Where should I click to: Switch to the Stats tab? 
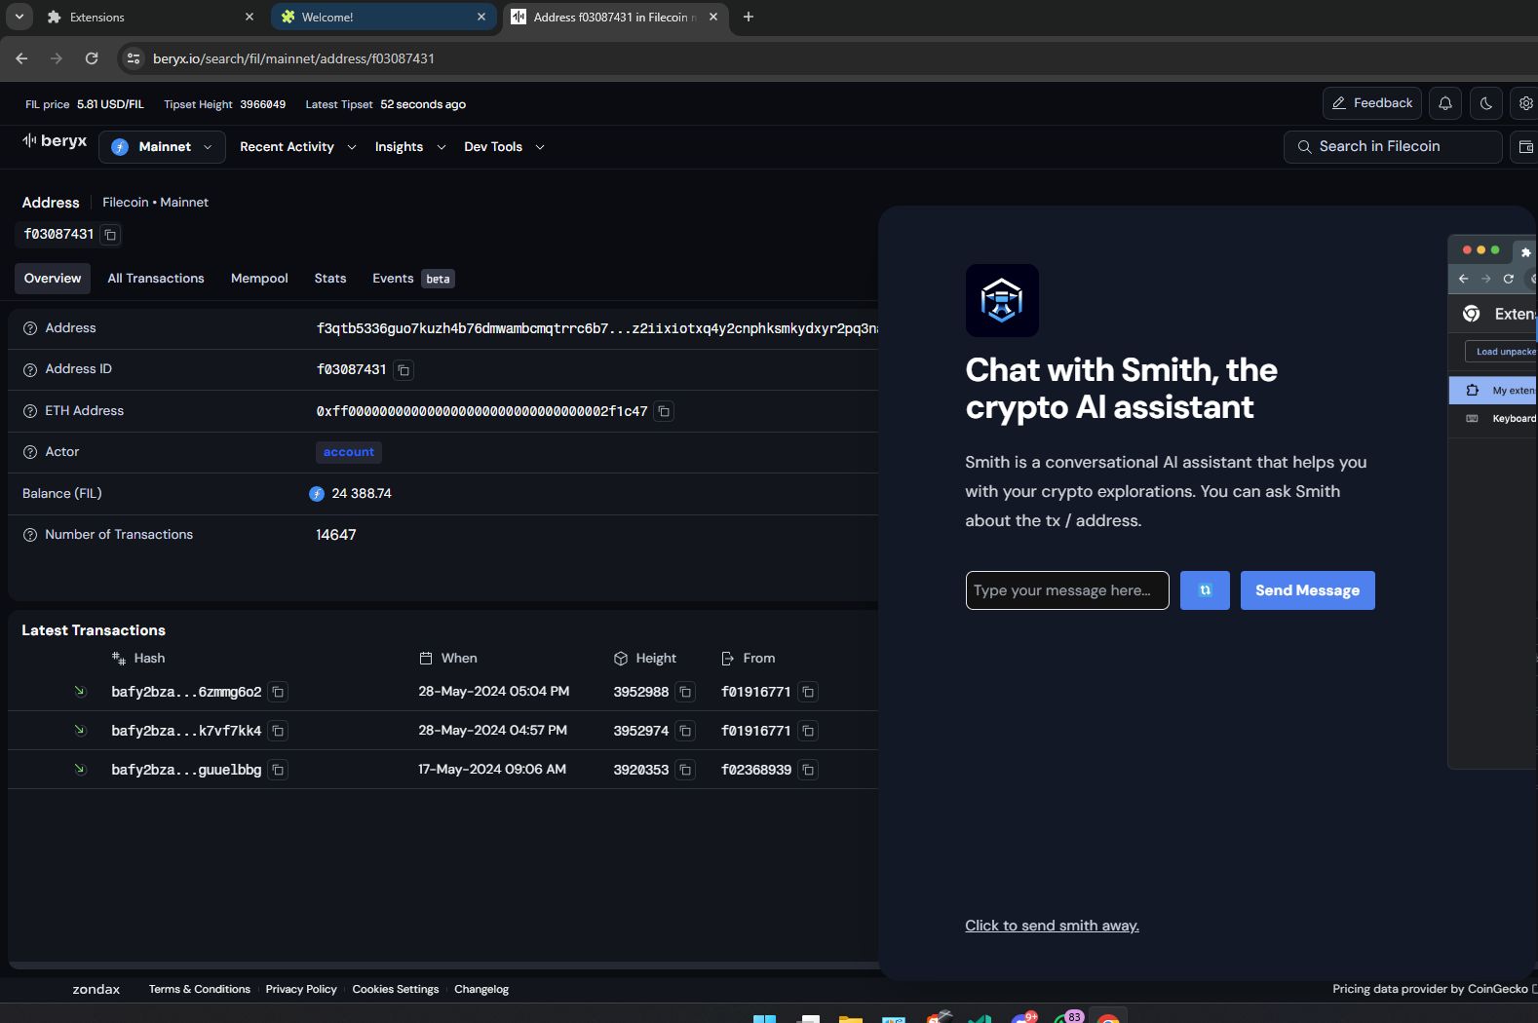pos(330,279)
